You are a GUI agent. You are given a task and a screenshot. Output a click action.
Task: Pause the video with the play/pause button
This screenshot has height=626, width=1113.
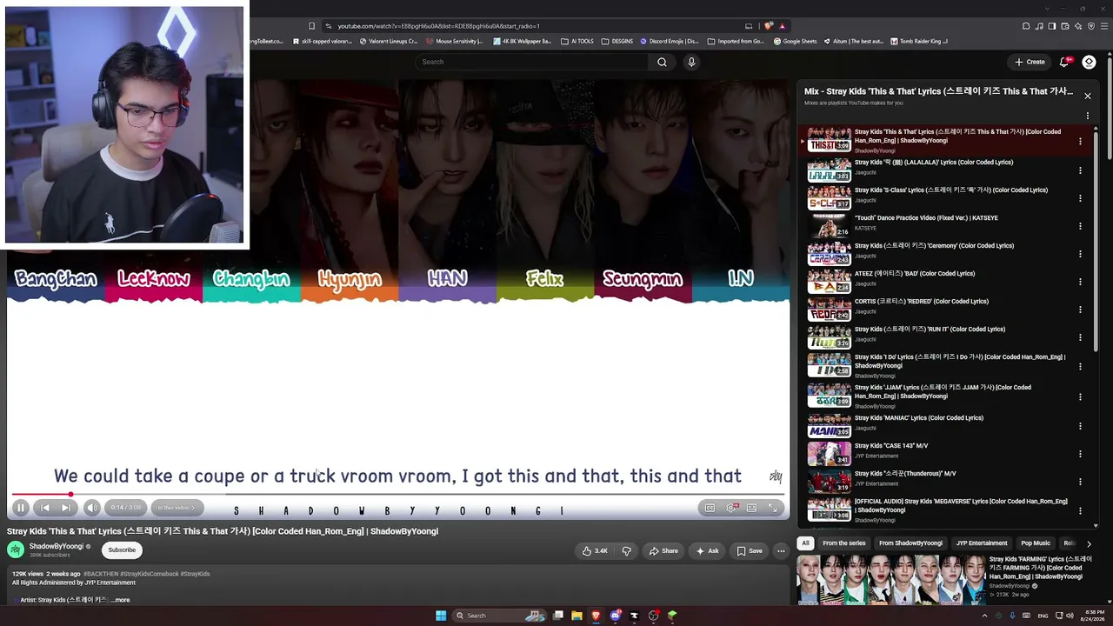pos(21,508)
